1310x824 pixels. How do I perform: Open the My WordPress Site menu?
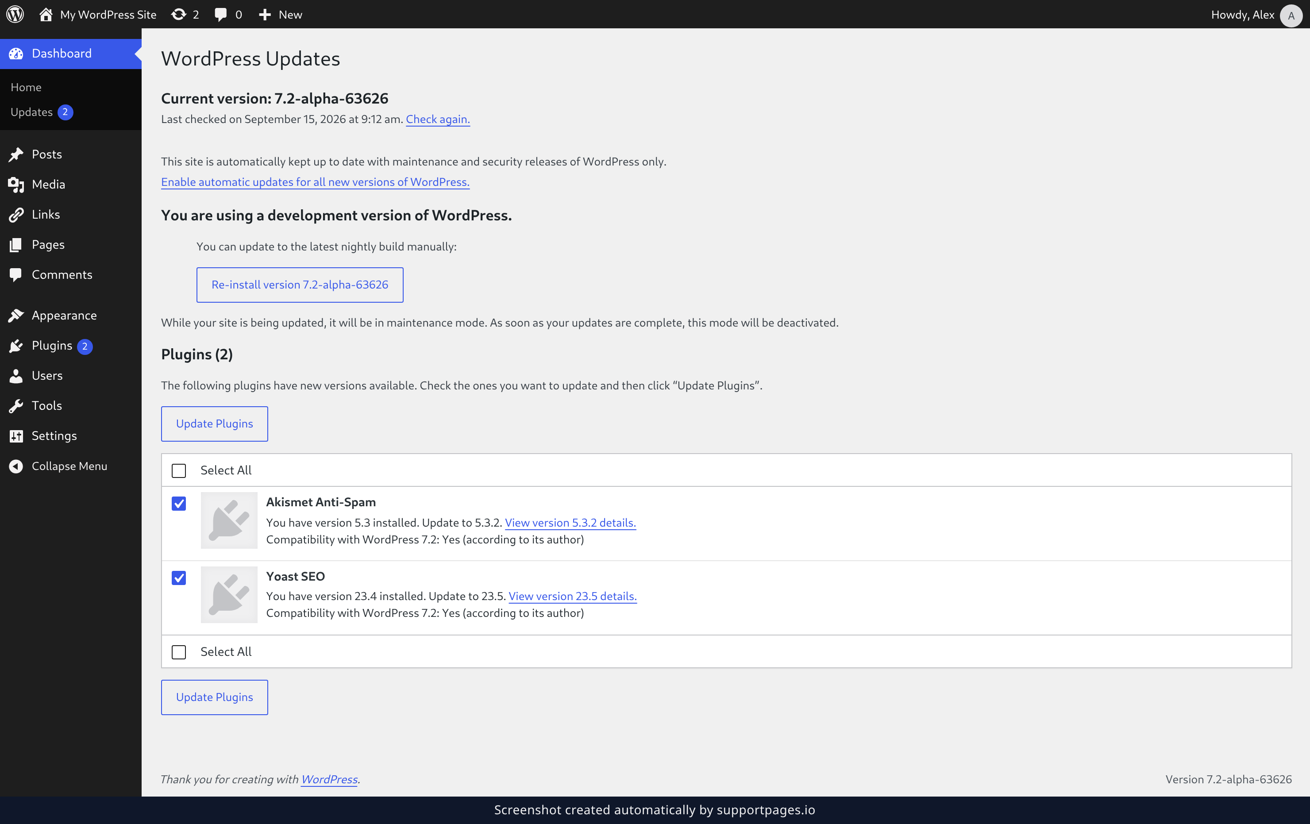[98, 14]
